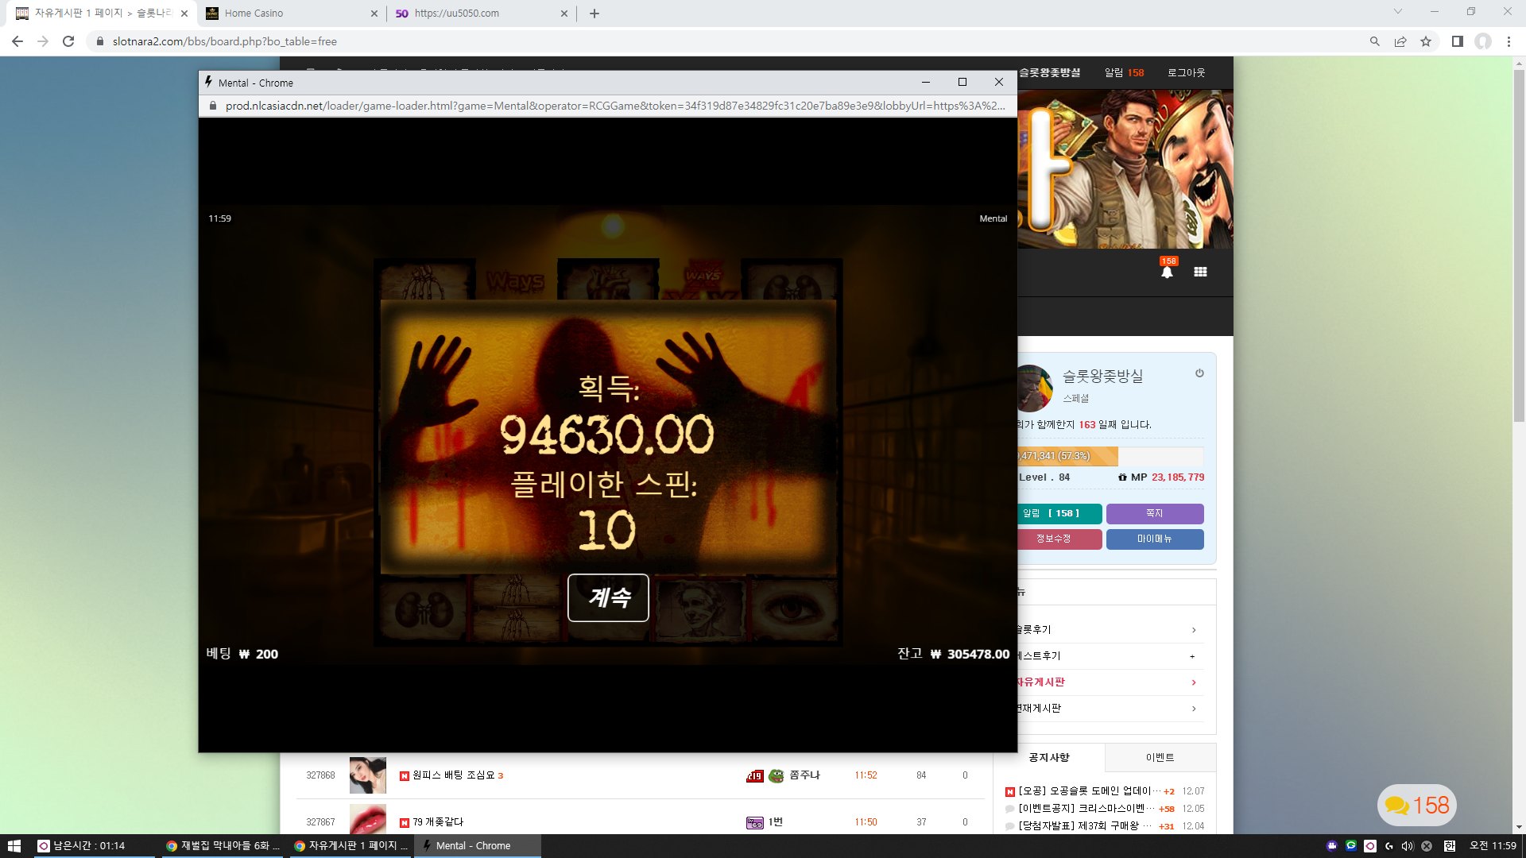This screenshot has width=1526, height=858.
Task: Close the uu5050.com tab
Action: point(564,14)
